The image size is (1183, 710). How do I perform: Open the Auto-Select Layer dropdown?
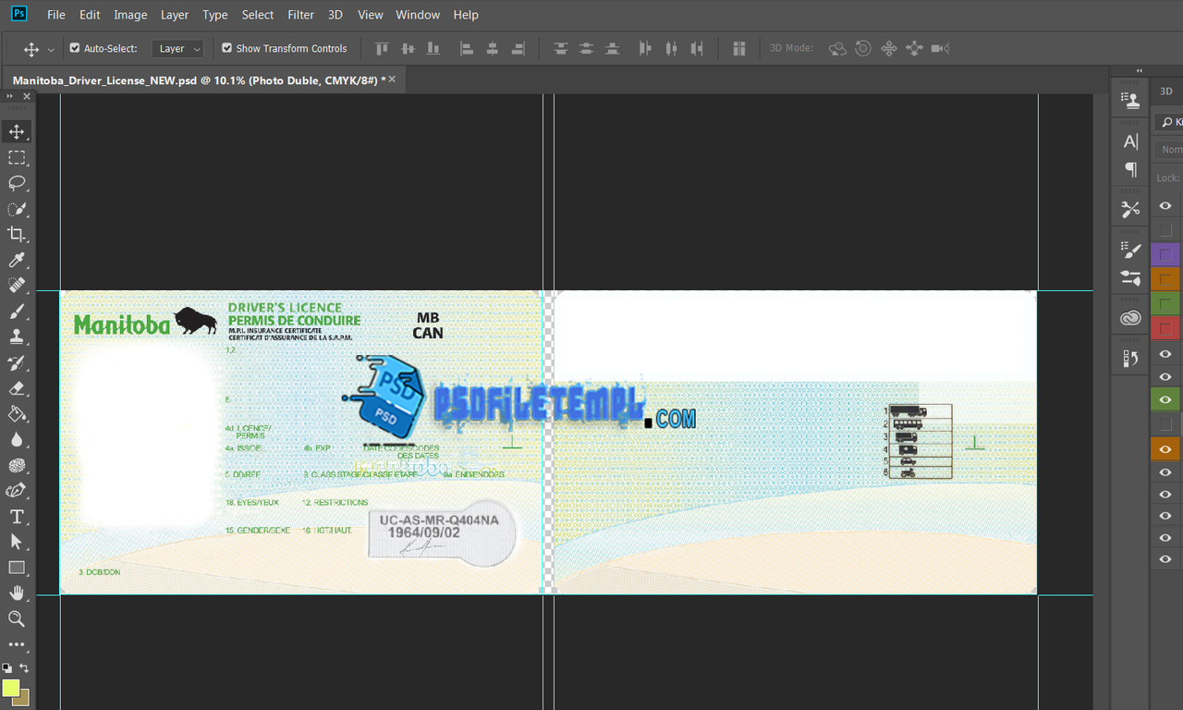(177, 48)
